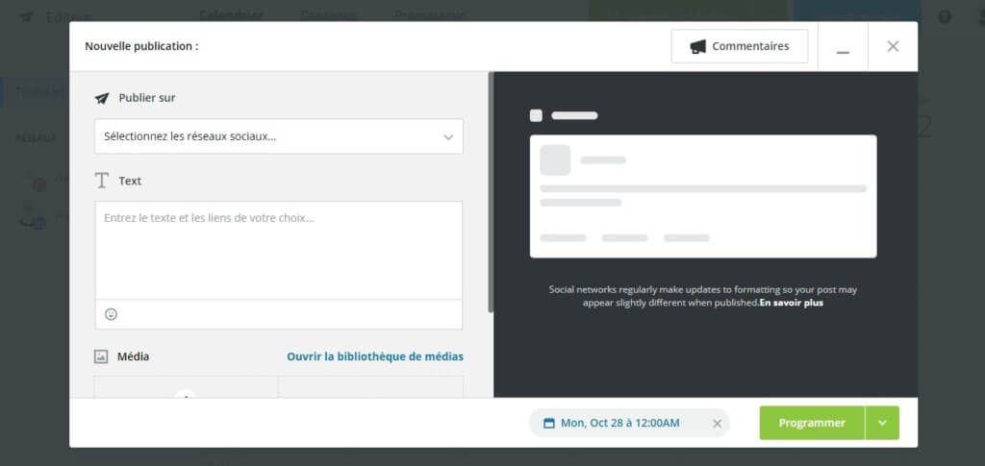This screenshot has width=985, height=466.
Task: Click the calendar icon in the schedule date
Action: (549, 423)
